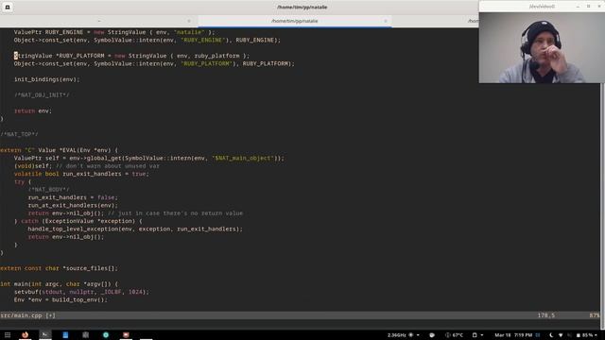Image resolution: width=605 pixels, height=340 pixels.
Task: Open the clipboard tray icon
Action: coord(475,335)
